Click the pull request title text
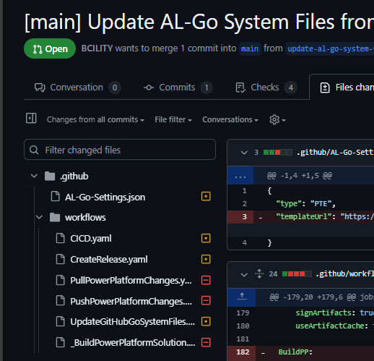 click(199, 22)
